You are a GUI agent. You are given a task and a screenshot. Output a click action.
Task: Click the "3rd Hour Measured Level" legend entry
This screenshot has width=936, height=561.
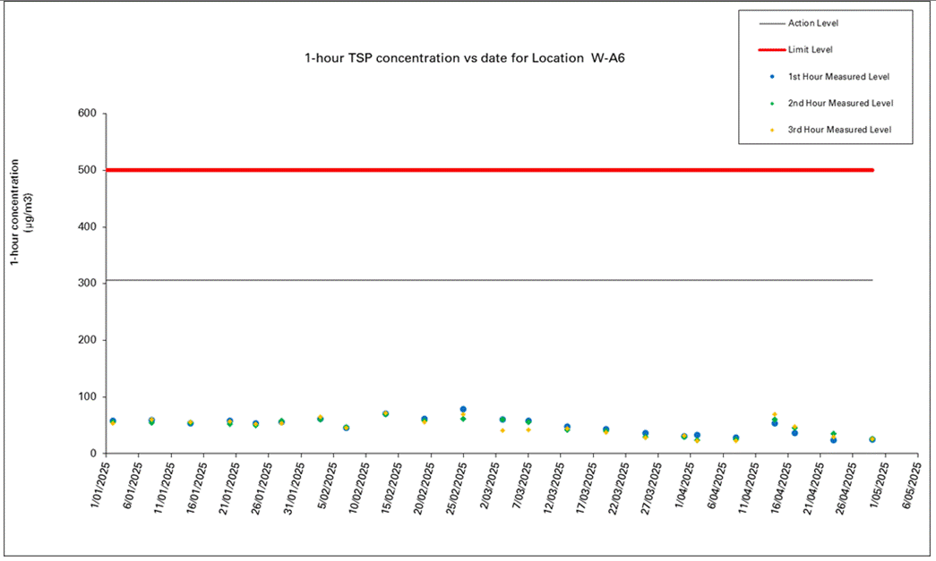point(839,131)
